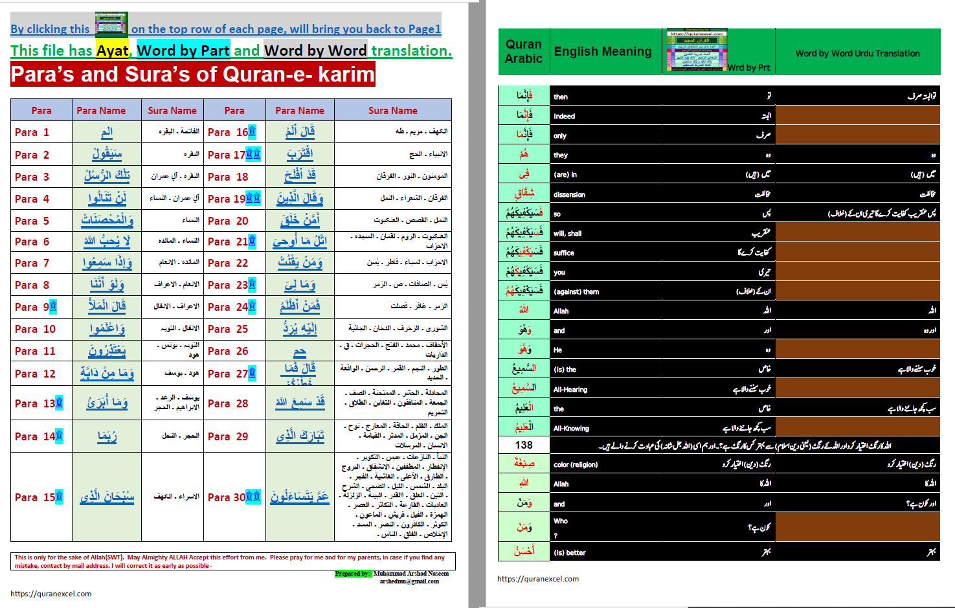Click the back-to-Page1 thumbnail above 'Wrd by Prt'
The height and width of the screenshot is (608, 955).
click(x=697, y=50)
